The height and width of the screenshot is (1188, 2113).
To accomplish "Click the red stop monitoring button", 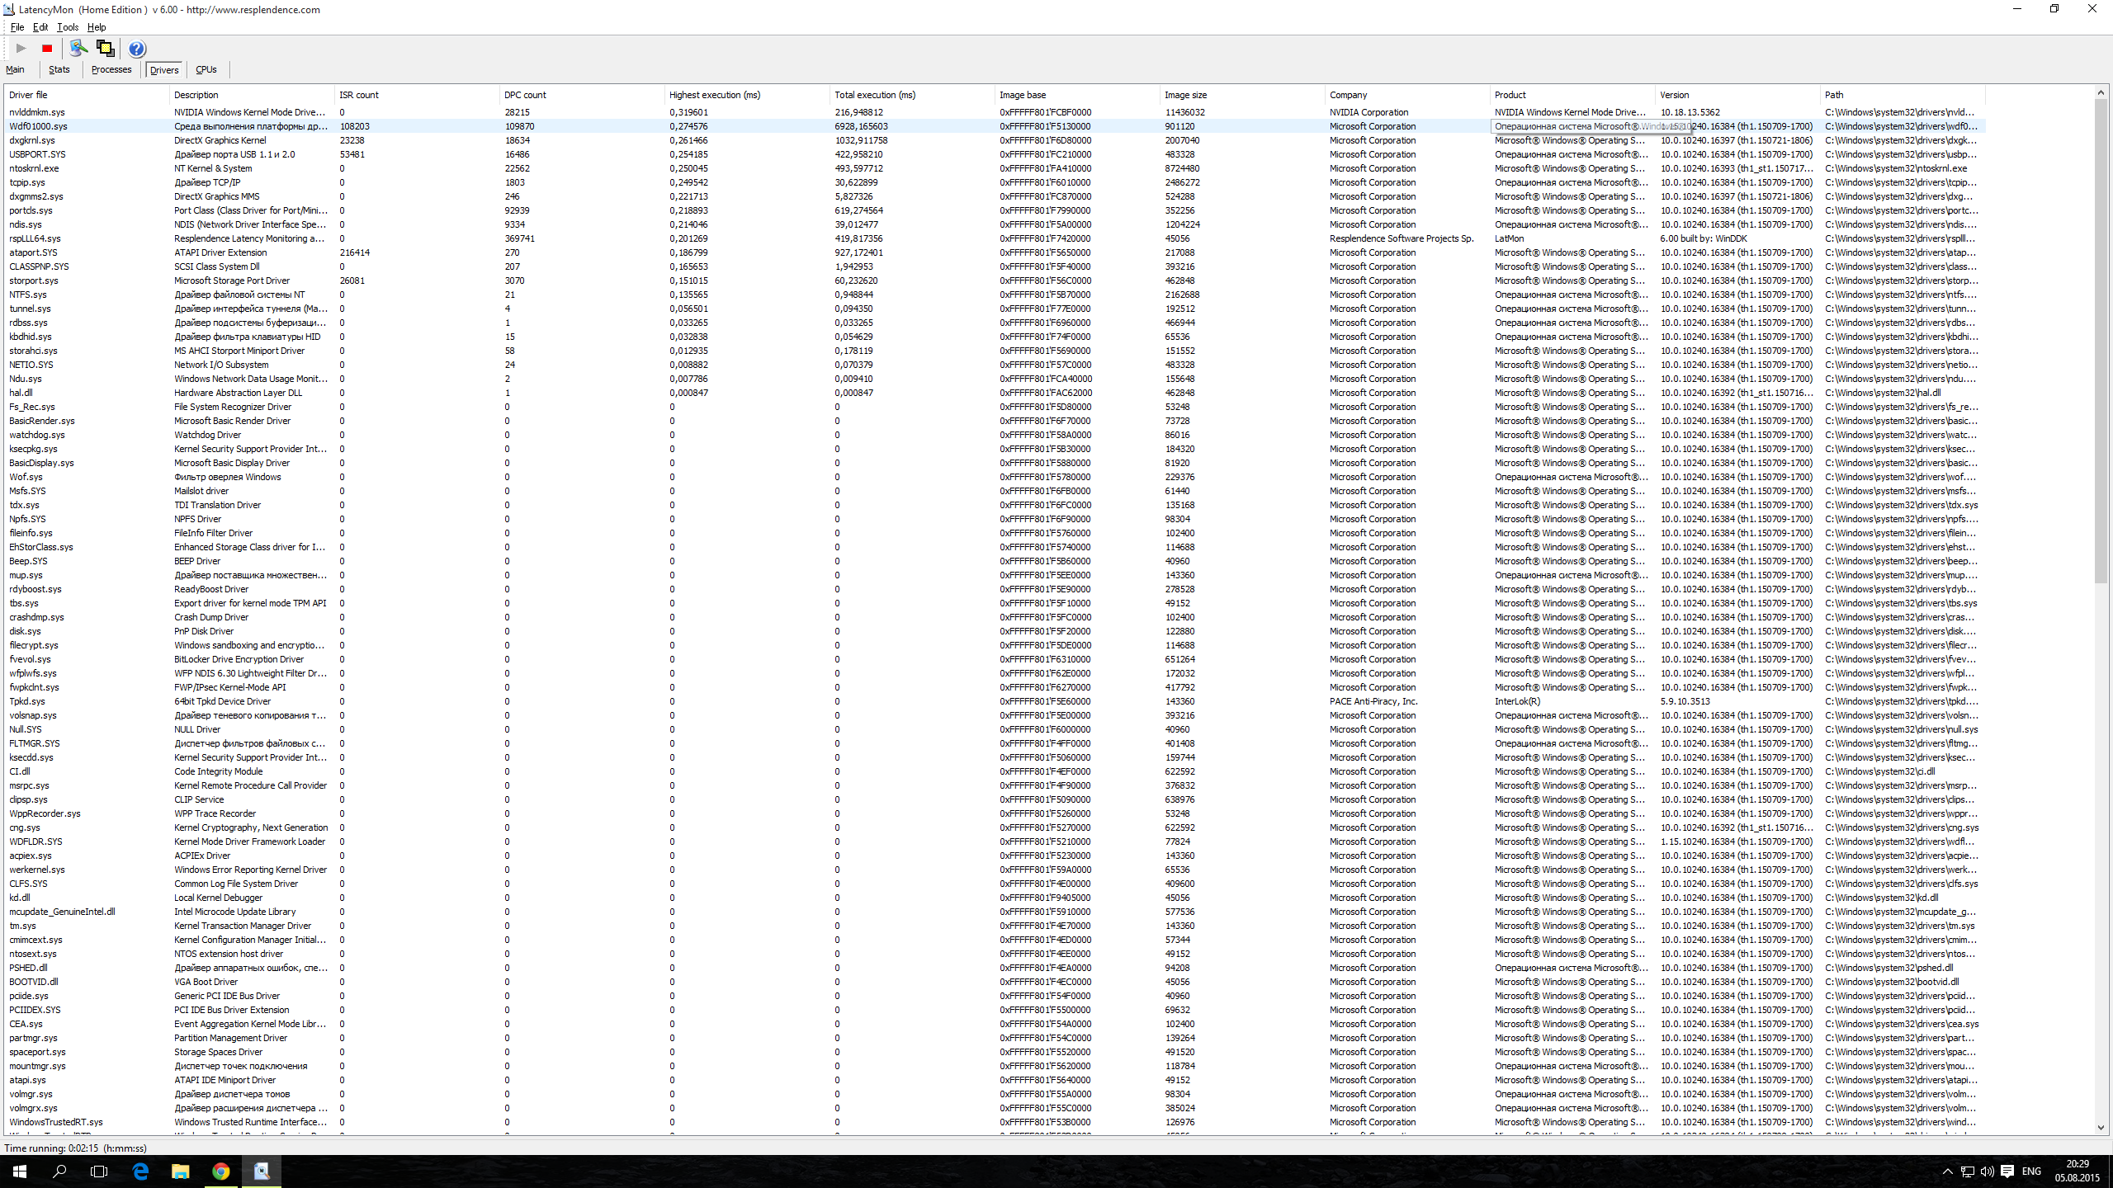I will point(47,49).
